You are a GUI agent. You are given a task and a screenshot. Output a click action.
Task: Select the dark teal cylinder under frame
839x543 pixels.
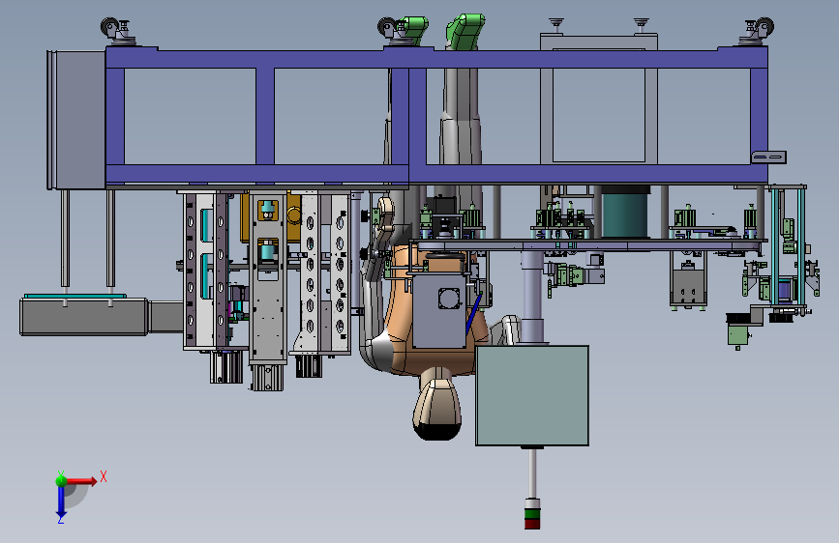point(624,213)
